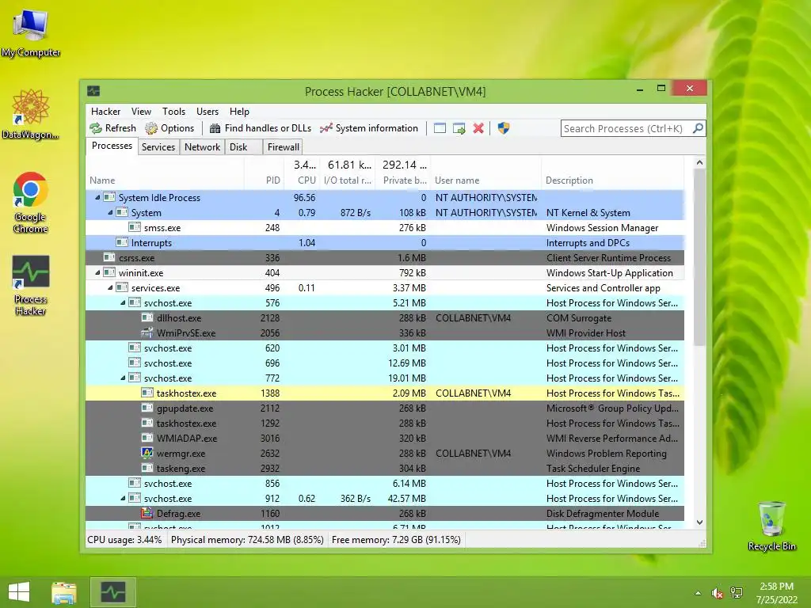Screen dimensions: 811x608
Task: Open Google Chrome desktop shortcut
Action: (31, 203)
